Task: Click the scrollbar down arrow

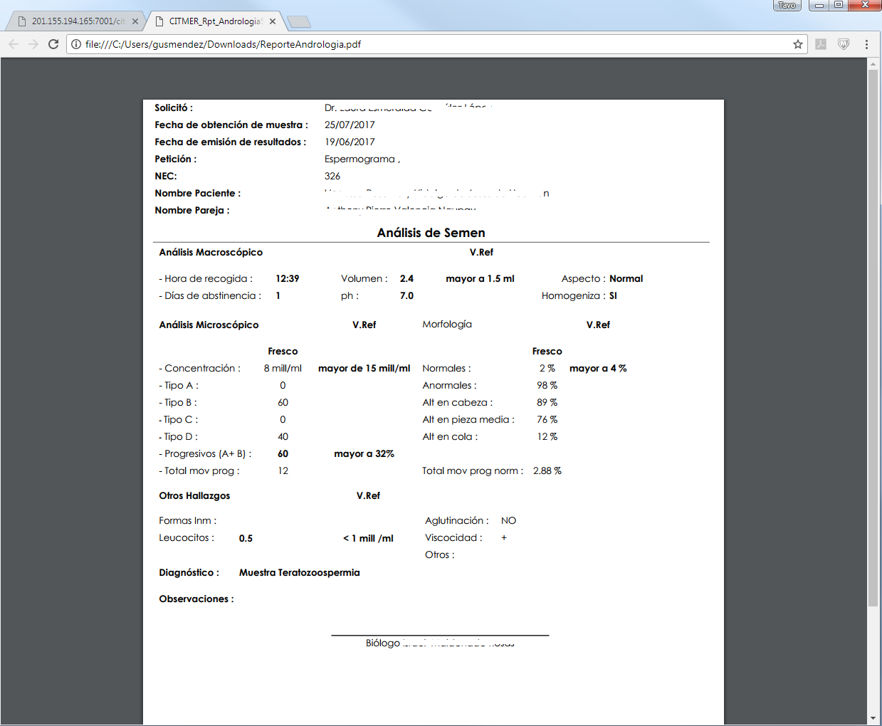Action: point(873,718)
